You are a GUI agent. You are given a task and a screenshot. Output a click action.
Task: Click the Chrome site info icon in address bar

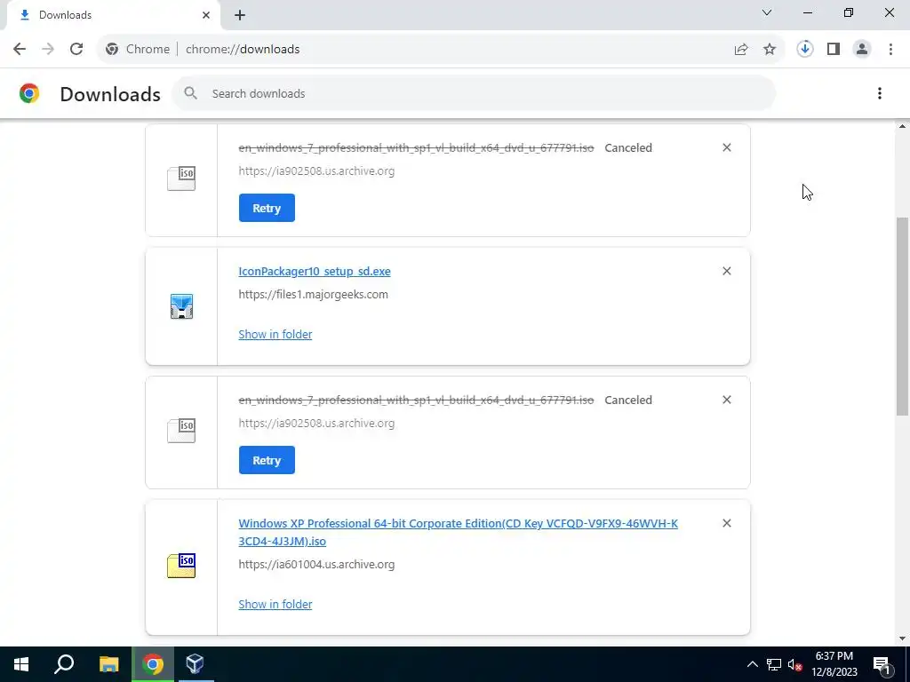112,50
